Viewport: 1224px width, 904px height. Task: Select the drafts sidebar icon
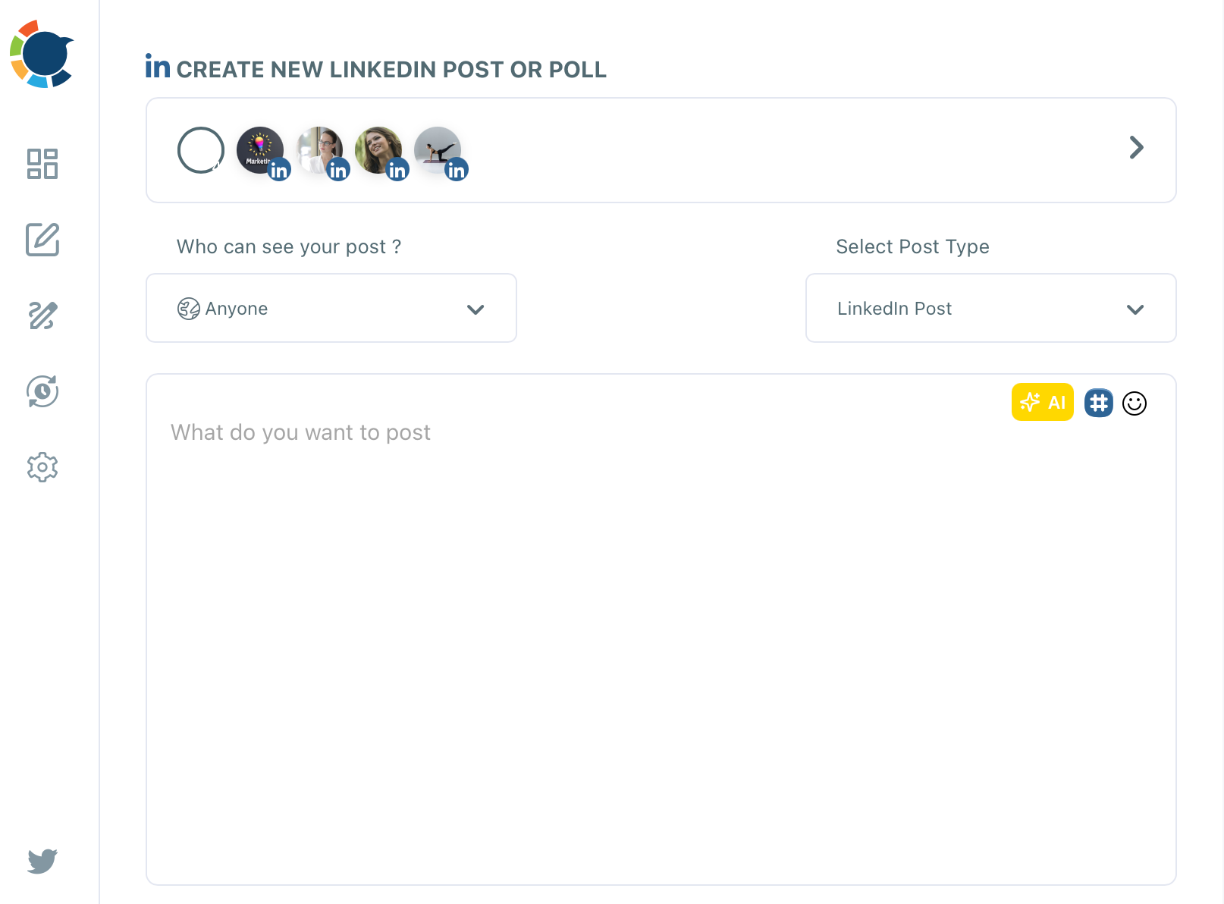[43, 316]
